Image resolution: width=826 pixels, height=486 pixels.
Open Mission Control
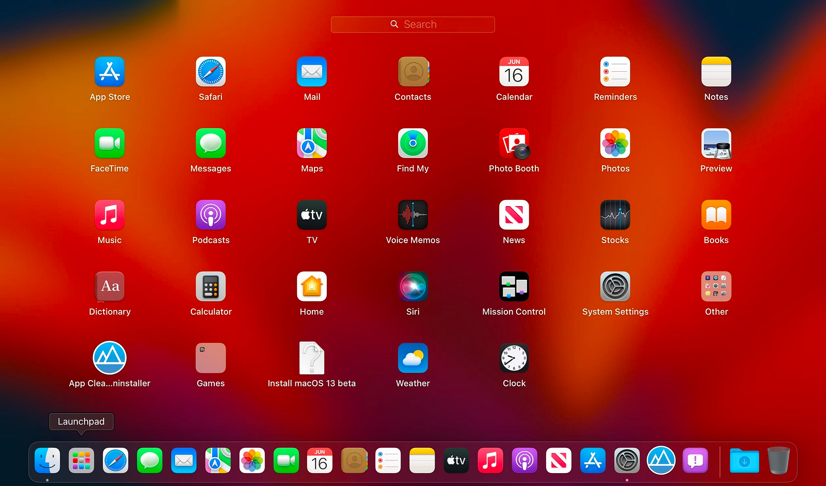tap(514, 286)
